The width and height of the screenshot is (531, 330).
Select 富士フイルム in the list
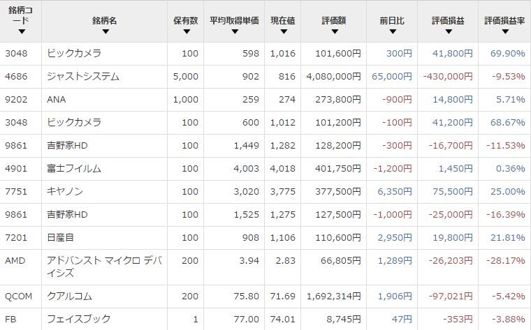[73, 169]
